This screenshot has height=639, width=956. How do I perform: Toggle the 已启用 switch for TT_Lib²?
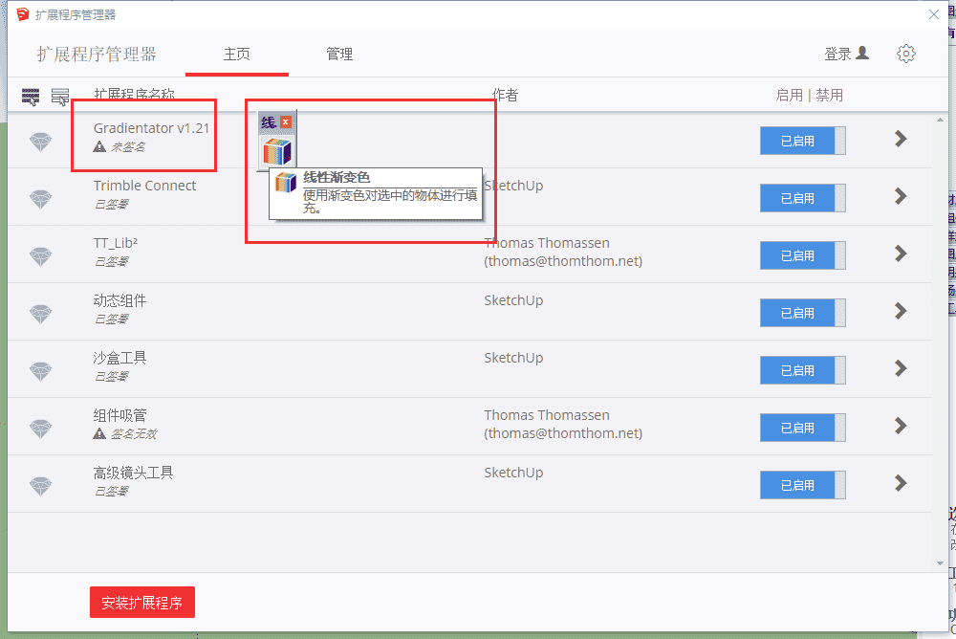(x=802, y=255)
